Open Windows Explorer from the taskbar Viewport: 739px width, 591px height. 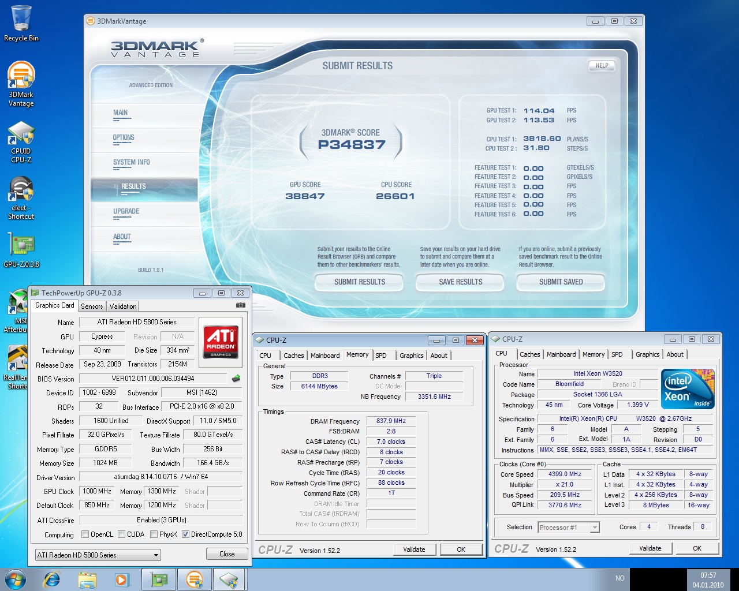click(x=87, y=579)
